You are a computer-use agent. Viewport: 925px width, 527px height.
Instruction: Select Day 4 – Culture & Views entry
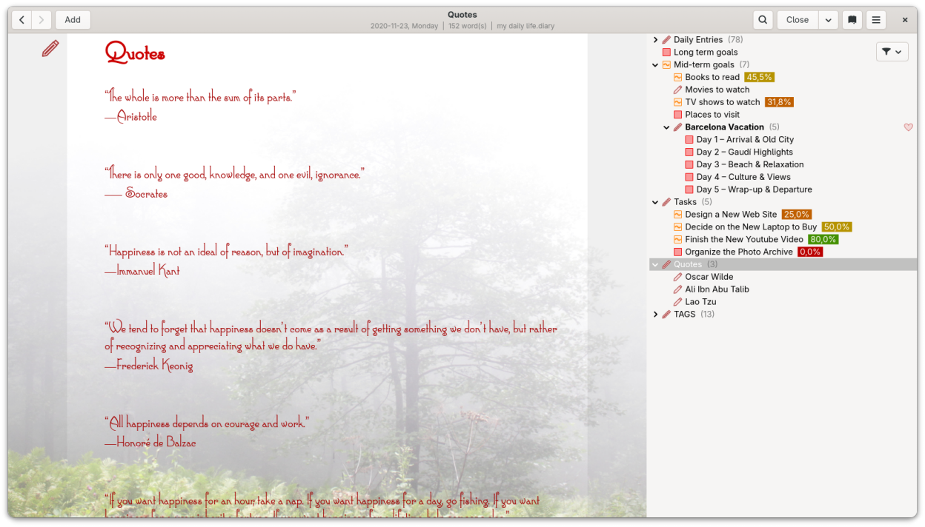point(743,177)
